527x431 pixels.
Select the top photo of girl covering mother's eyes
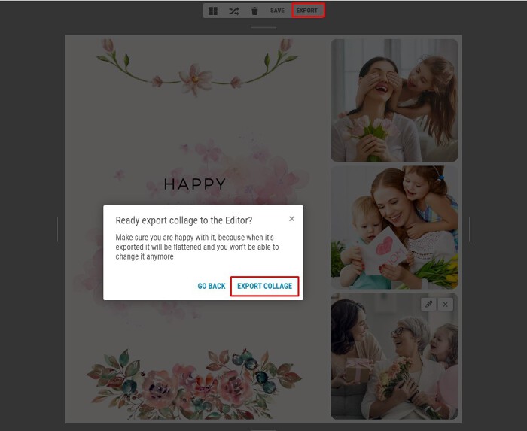coord(394,100)
